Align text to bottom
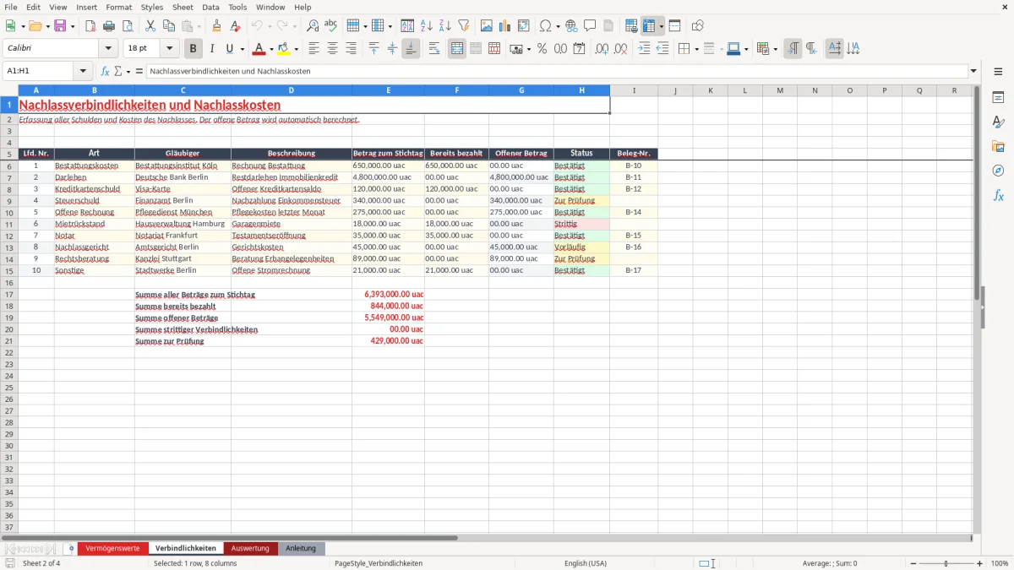The width and height of the screenshot is (1014, 570). tap(411, 49)
